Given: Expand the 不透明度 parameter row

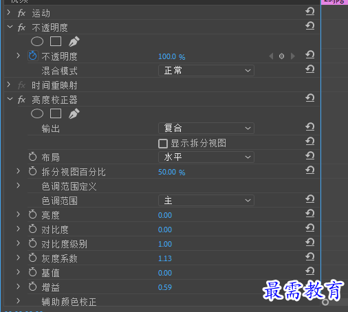Looking at the screenshot, I should (x=19, y=56).
